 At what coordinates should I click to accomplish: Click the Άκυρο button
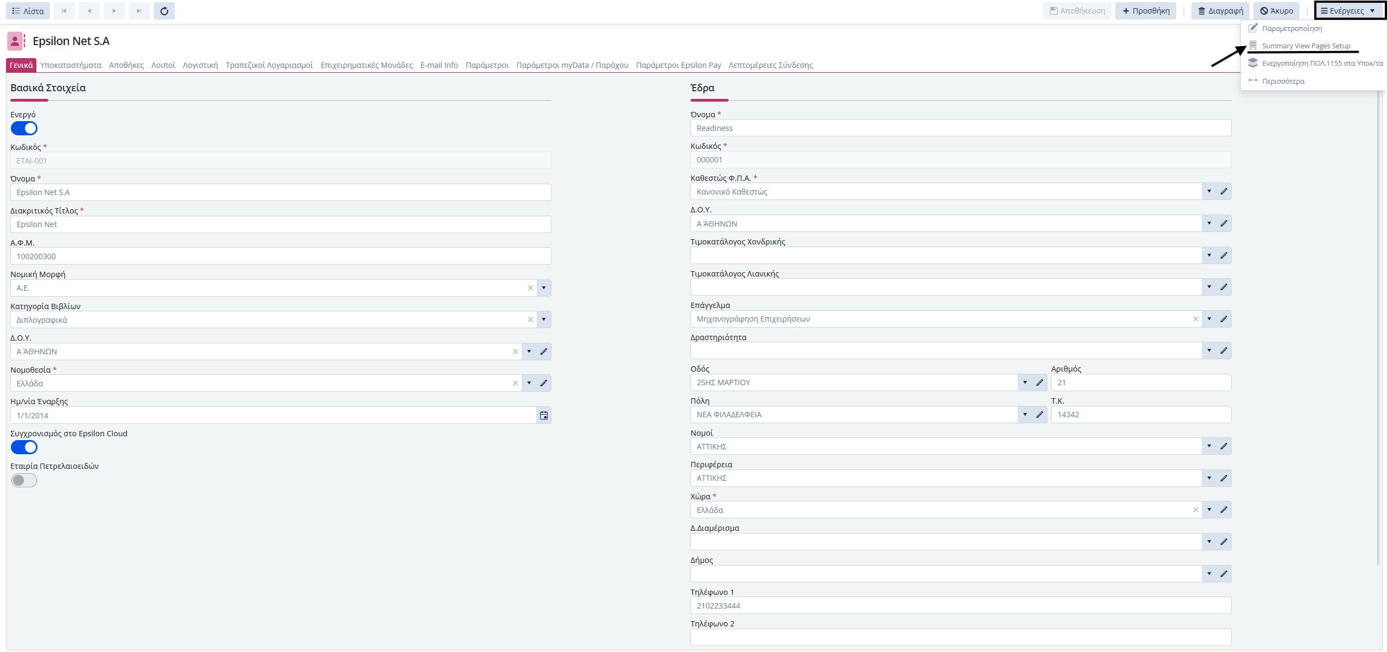coord(1277,11)
